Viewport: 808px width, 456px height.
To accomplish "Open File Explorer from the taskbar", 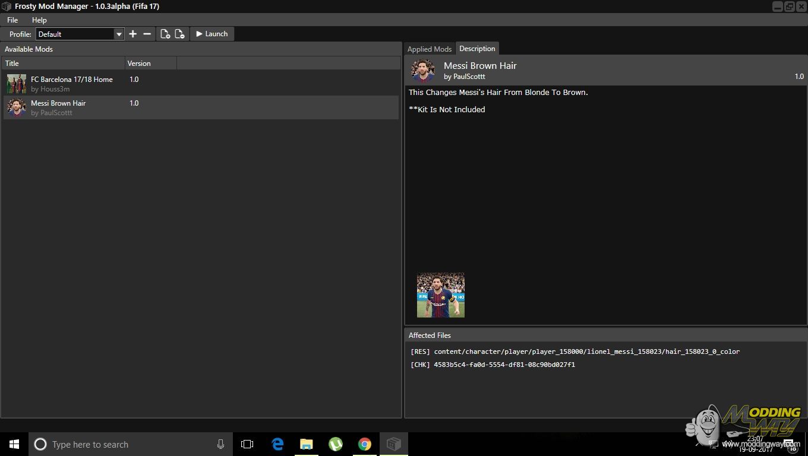I will pos(307,444).
